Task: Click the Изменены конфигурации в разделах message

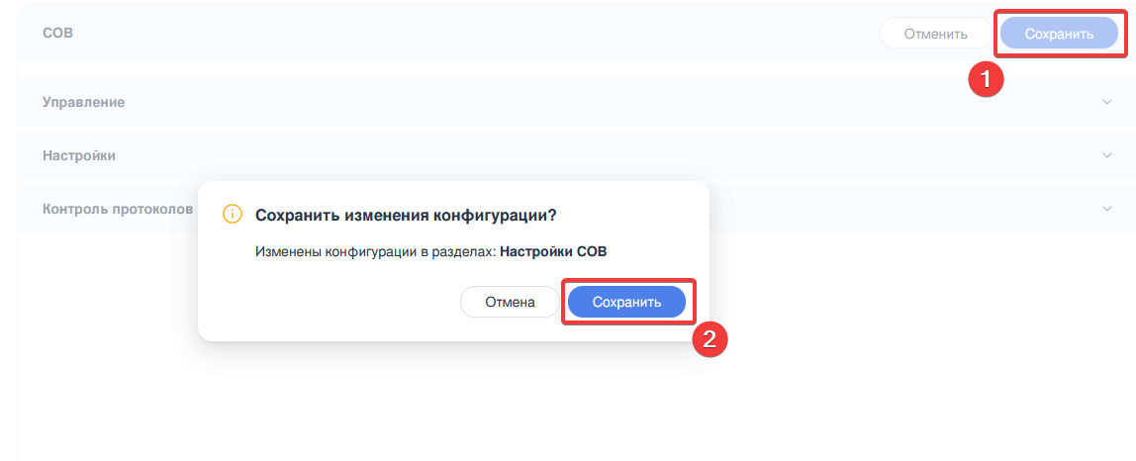Action: click(x=375, y=251)
